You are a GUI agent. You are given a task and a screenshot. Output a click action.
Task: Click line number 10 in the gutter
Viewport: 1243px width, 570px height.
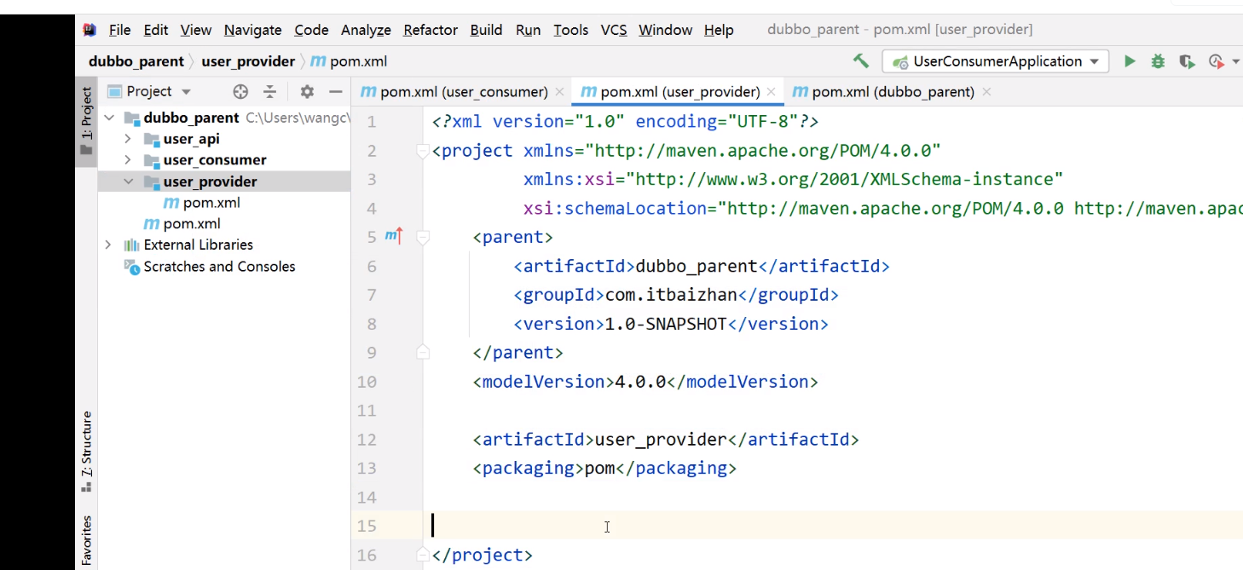click(367, 382)
